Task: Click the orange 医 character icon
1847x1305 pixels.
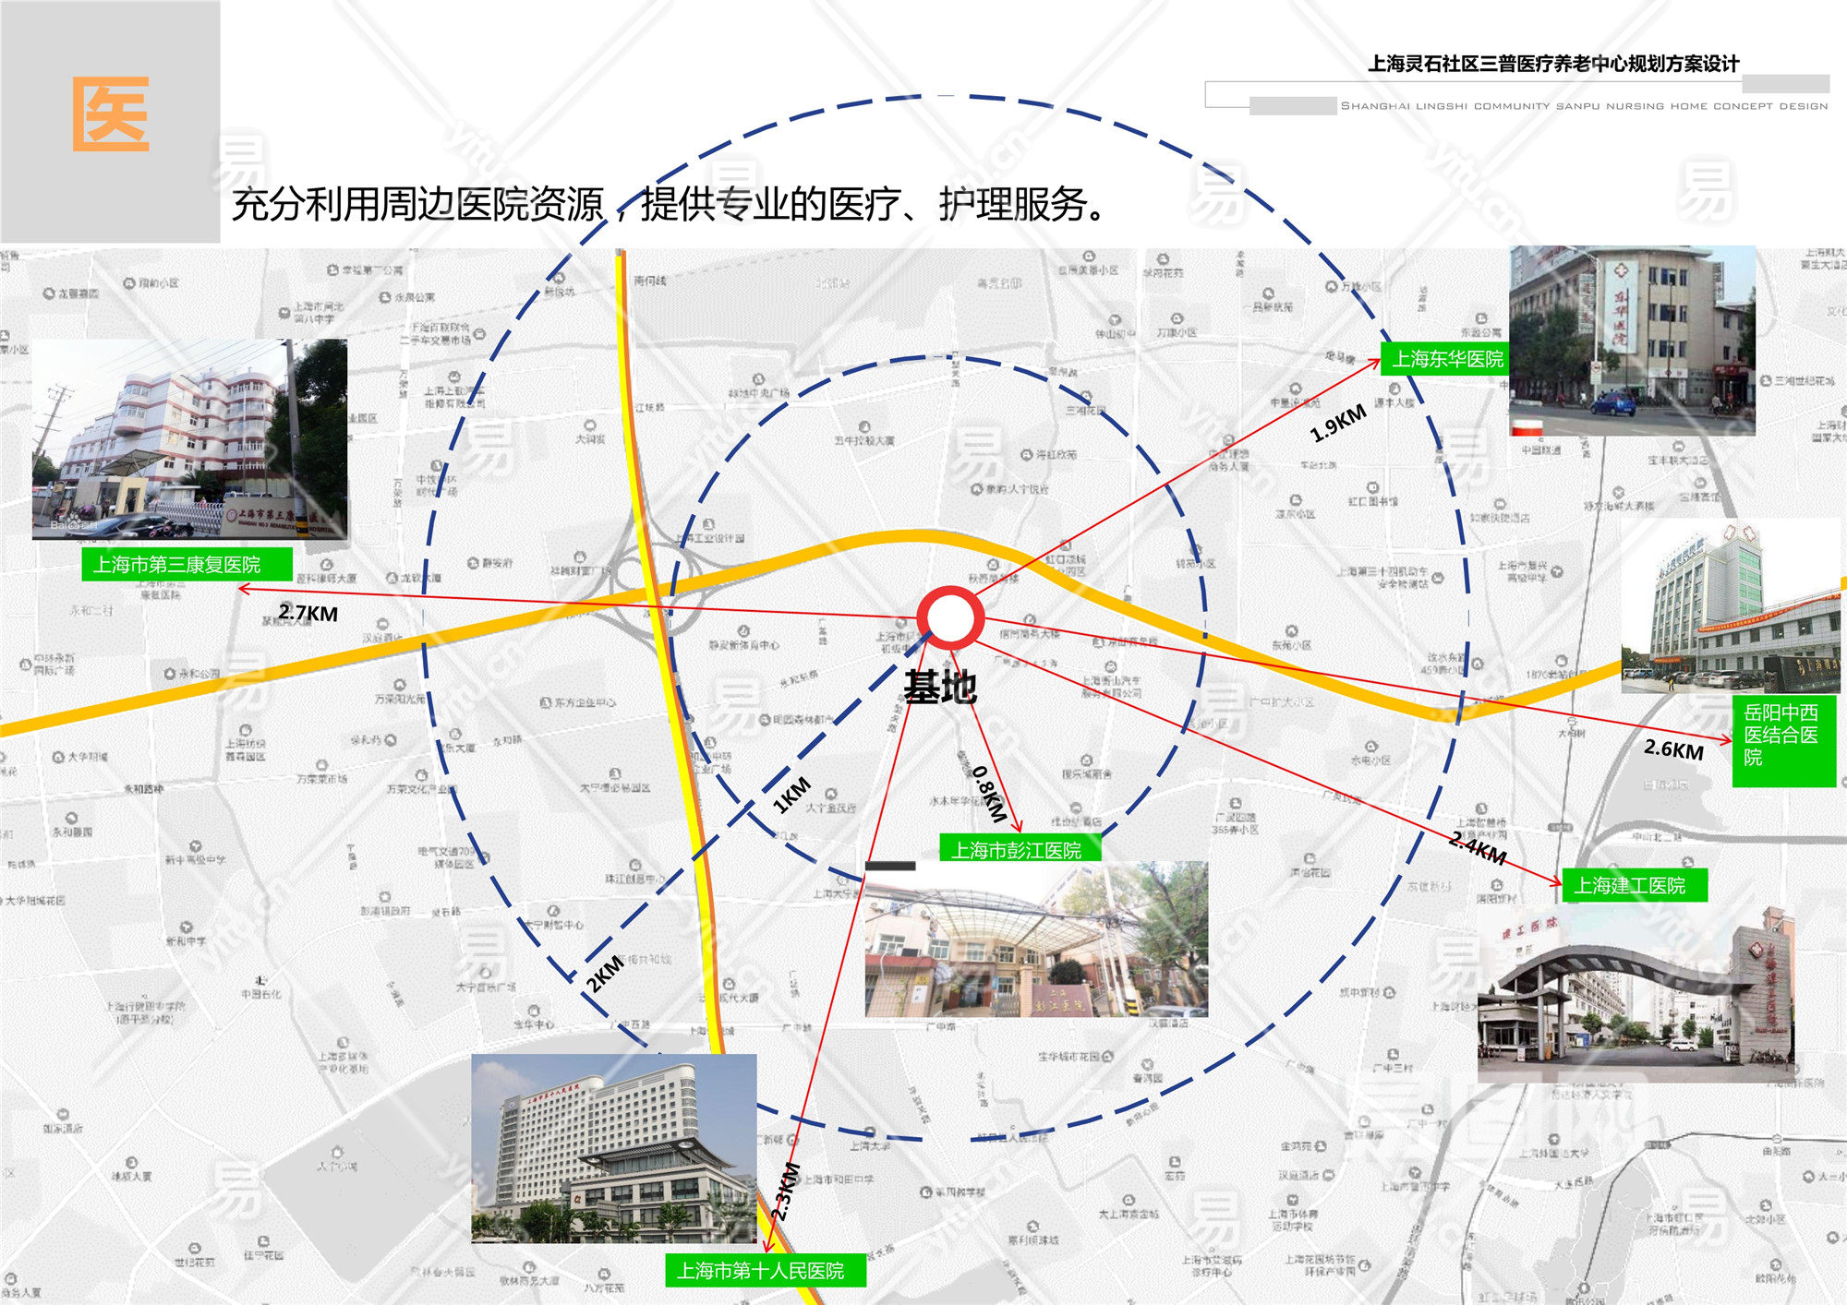Action: point(111,114)
